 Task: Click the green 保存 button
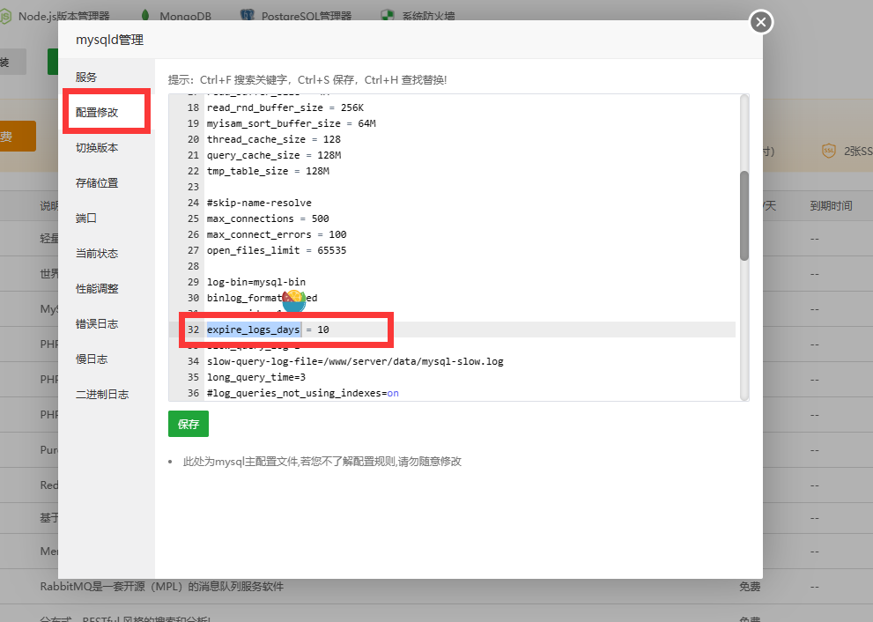click(x=189, y=424)
